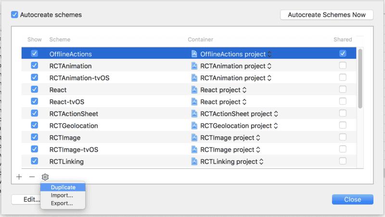This screenshot has height=217, width=385.
Task: Click the RCTActionSheet project file icon
Action: [194, 114]
